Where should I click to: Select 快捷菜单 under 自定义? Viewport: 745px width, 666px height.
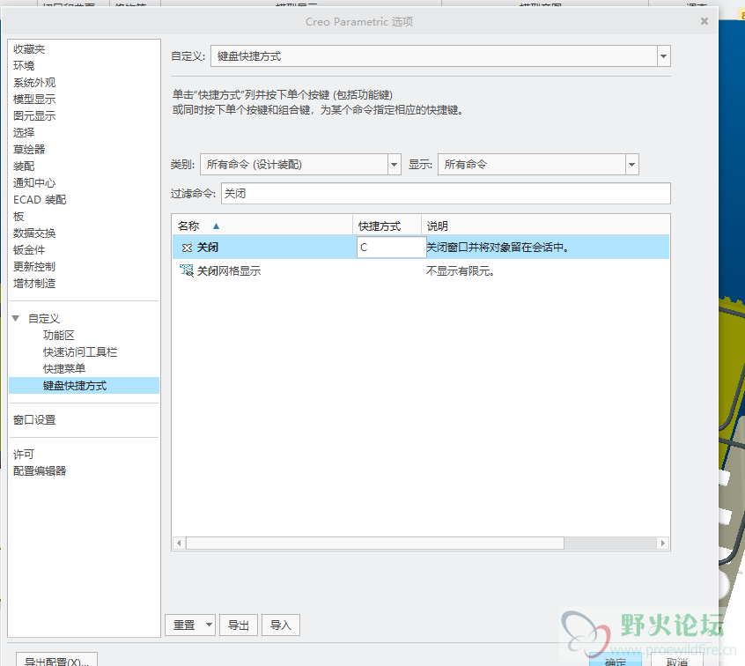pos(64,368)
